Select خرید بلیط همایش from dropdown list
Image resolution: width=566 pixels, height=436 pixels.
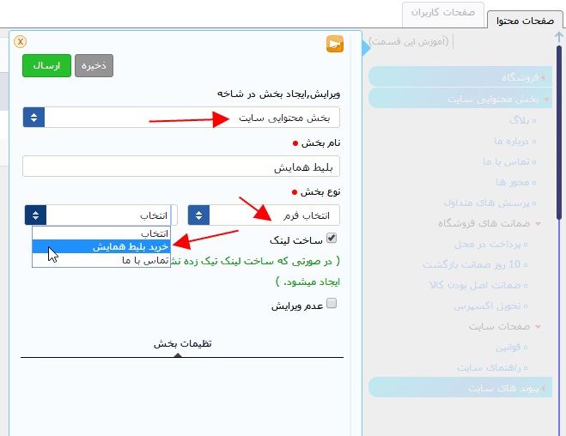[101, 246]
